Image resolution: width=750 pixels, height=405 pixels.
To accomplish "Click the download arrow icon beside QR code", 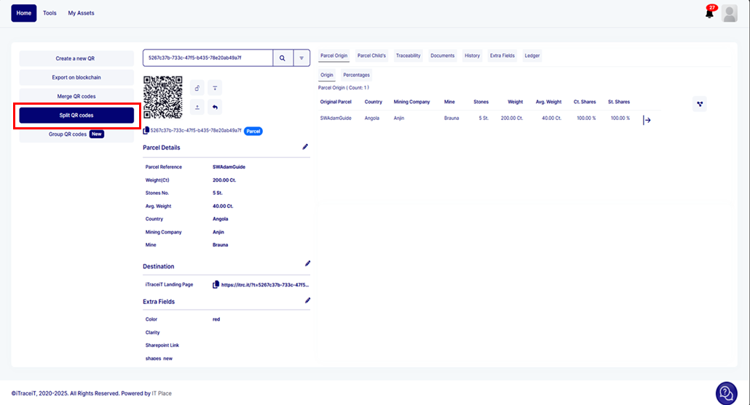I will [x=215, y=88].
